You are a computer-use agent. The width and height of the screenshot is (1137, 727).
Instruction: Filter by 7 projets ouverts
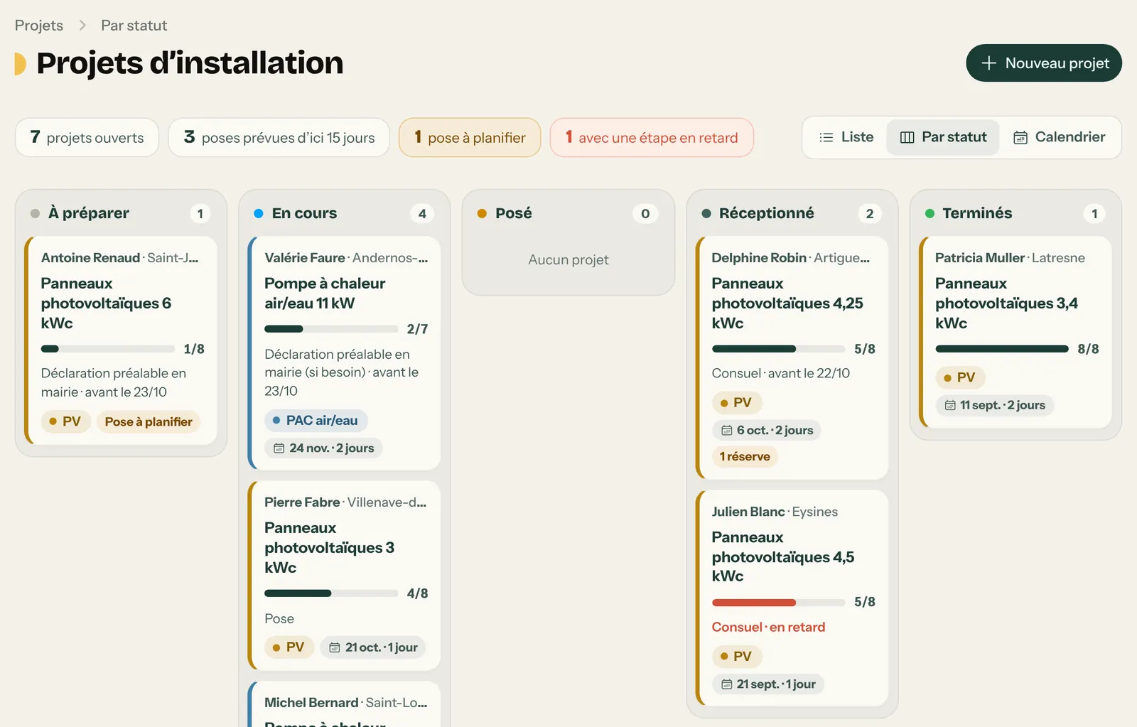(87, 137)
